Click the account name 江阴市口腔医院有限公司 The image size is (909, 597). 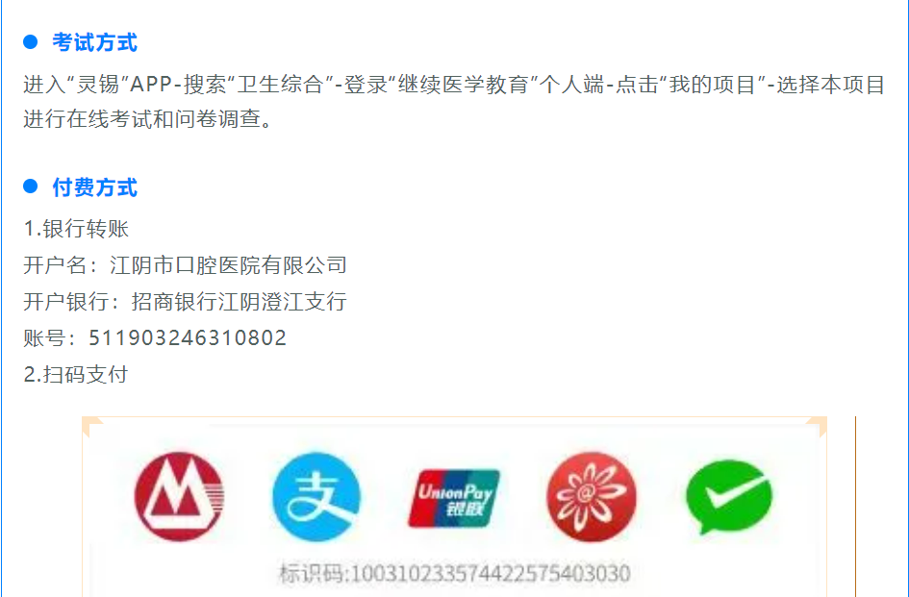click(x=228, y=265)
